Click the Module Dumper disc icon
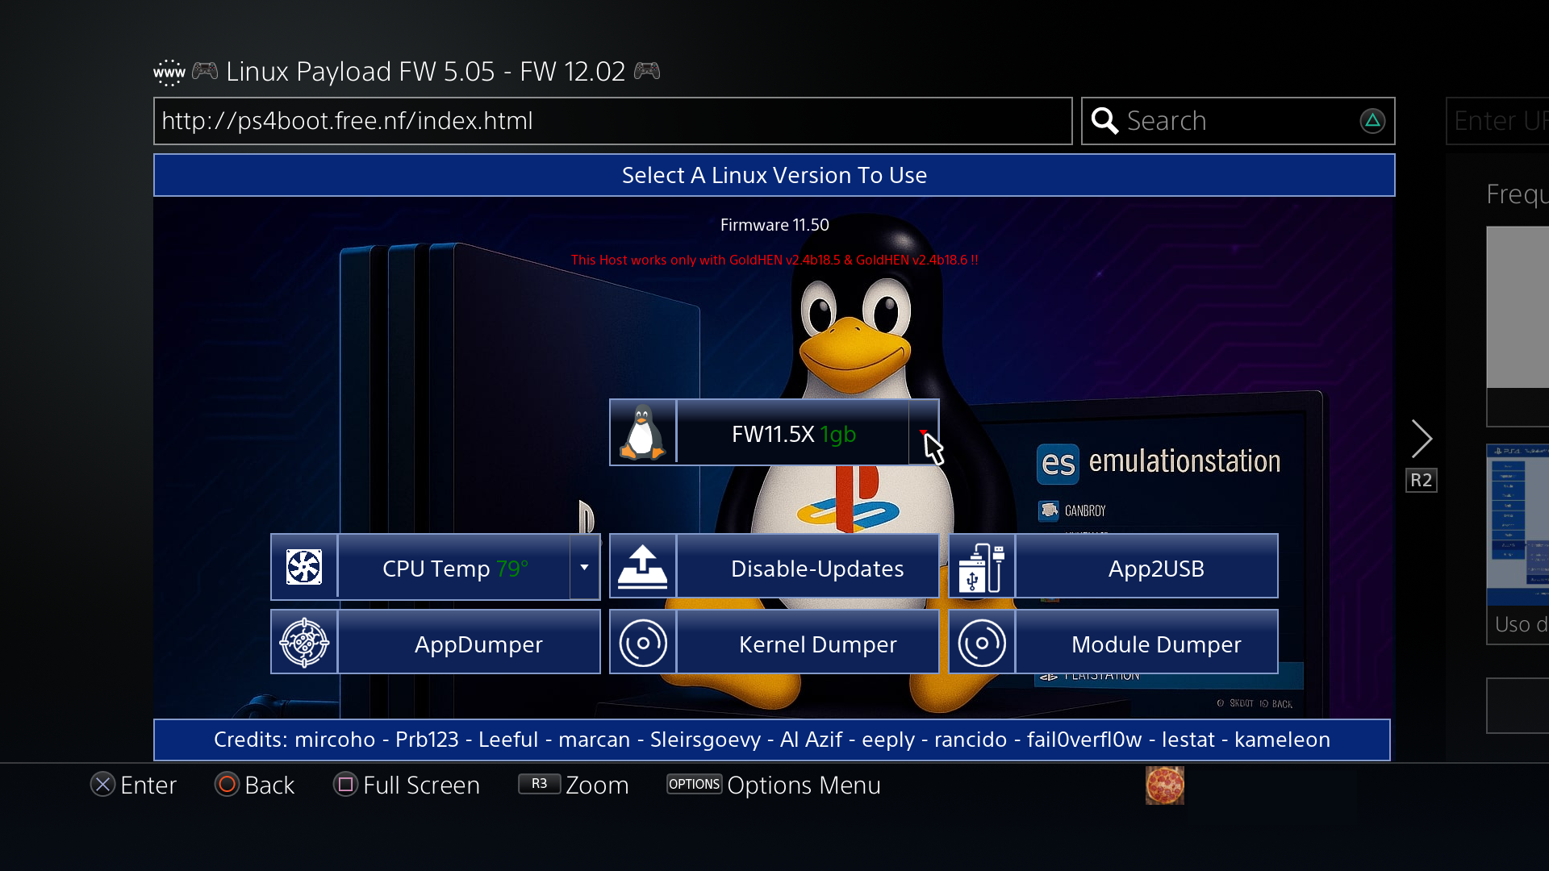This screenshot has height=871, width=1549. [982, 643]
